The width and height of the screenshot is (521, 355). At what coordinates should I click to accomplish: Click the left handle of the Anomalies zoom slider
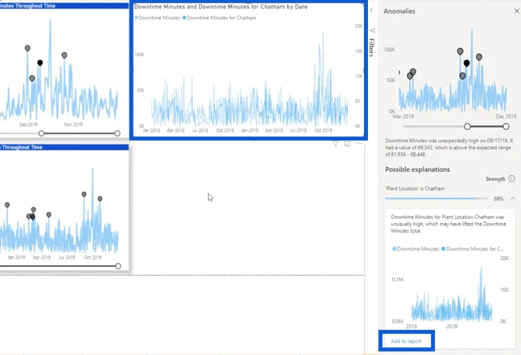point(467,126)
